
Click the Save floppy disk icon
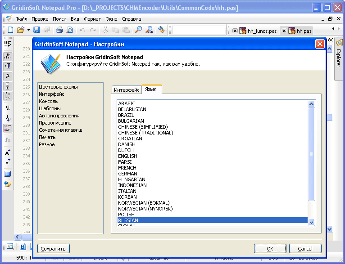tap(36, 30)
